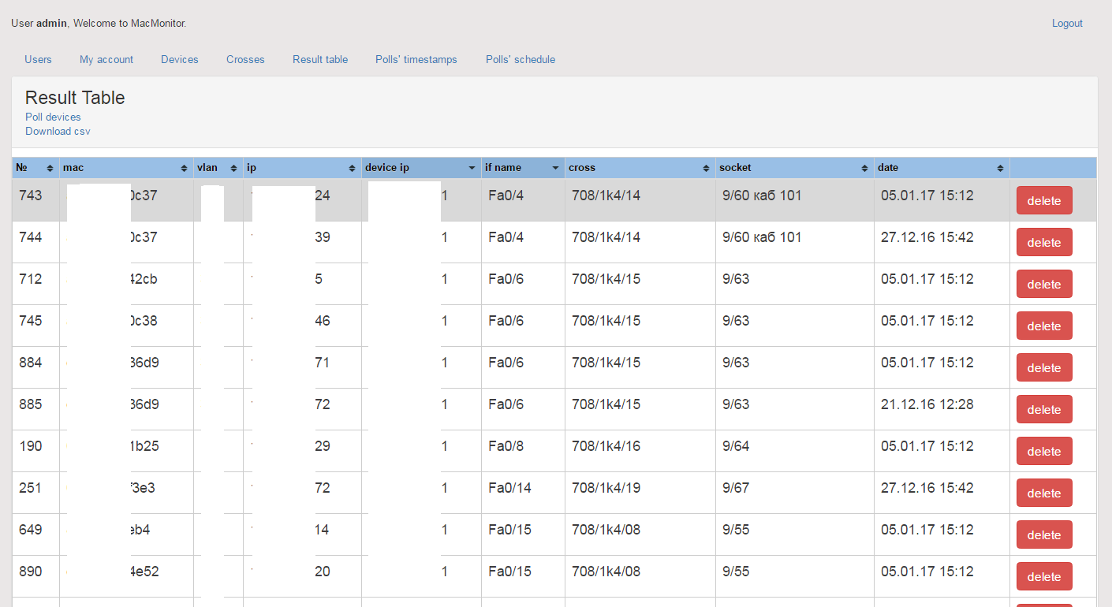This screenshot has width=1112, height=607.
Task: Sort table by № column arrows
Action: pyautogui.click(x=50, y=168)
